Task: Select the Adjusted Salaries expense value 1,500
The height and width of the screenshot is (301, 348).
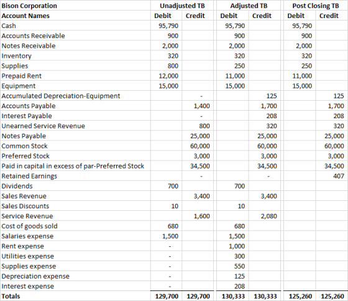Action: [237, 236]
